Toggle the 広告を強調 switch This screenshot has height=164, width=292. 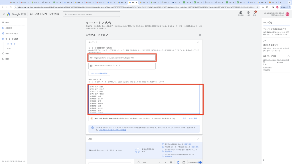coord(200,162)
